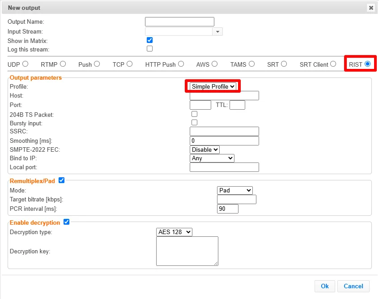This screenshot has width=379, height=299.
Task: Uncheck the Remultiplex/Pad checkbox
Action: tap(62, 180)
